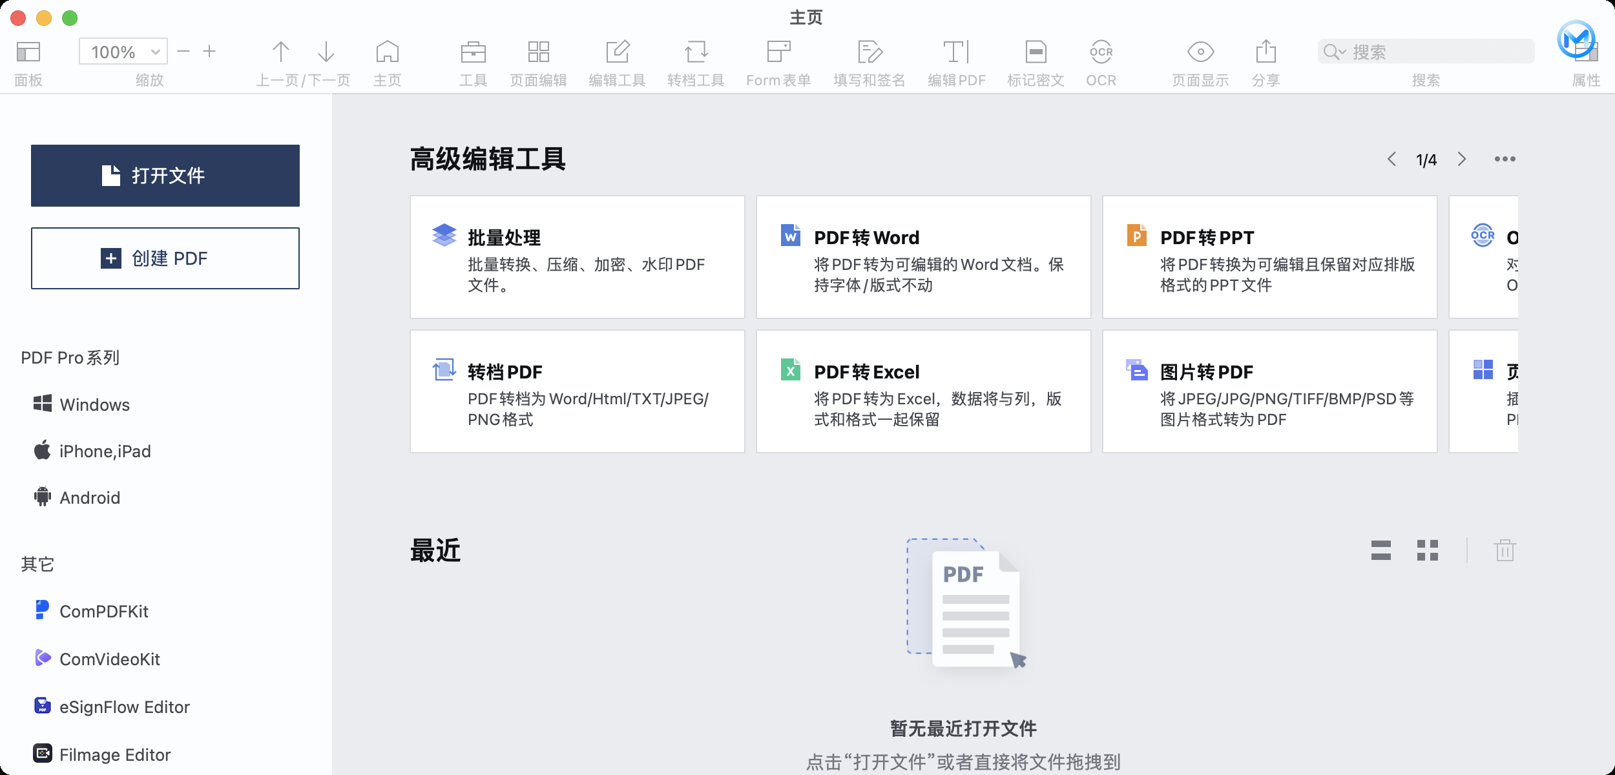Click inside the 搜索 search field
1615x775 pixels.
pyautogui.click(x=1421, y=51)
